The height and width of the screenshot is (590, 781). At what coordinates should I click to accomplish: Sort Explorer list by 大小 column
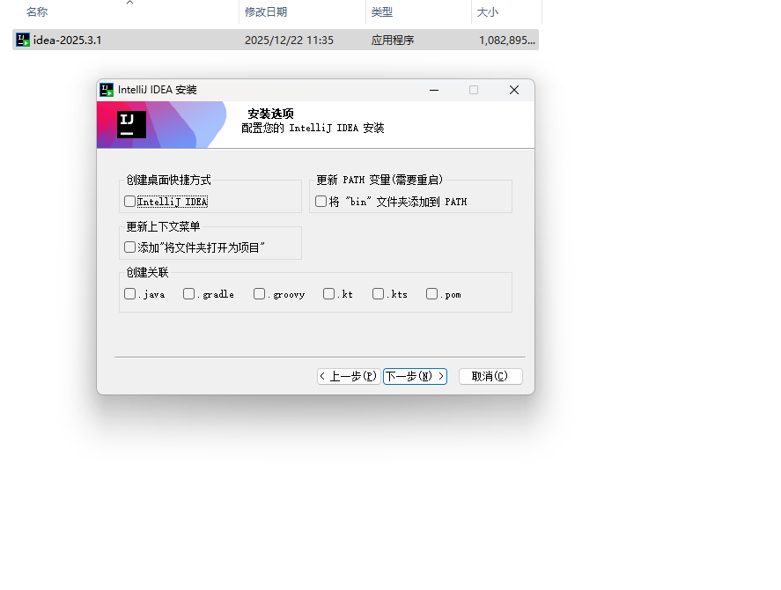(x=487, y=12)
